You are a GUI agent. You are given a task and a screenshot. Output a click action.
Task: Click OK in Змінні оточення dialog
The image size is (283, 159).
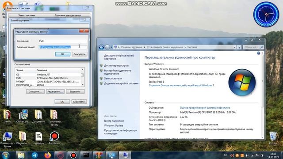coord(62,102)
